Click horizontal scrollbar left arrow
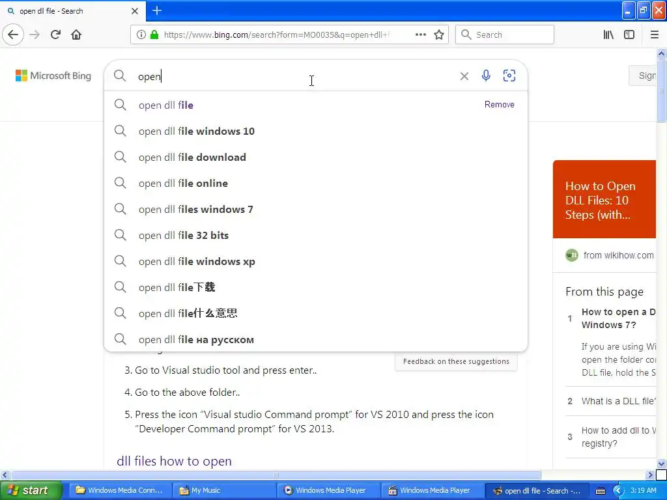 click(x=5, y=475)
